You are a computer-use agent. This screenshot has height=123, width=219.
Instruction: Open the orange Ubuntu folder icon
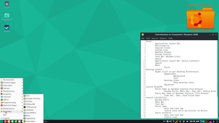pos(201,19)
